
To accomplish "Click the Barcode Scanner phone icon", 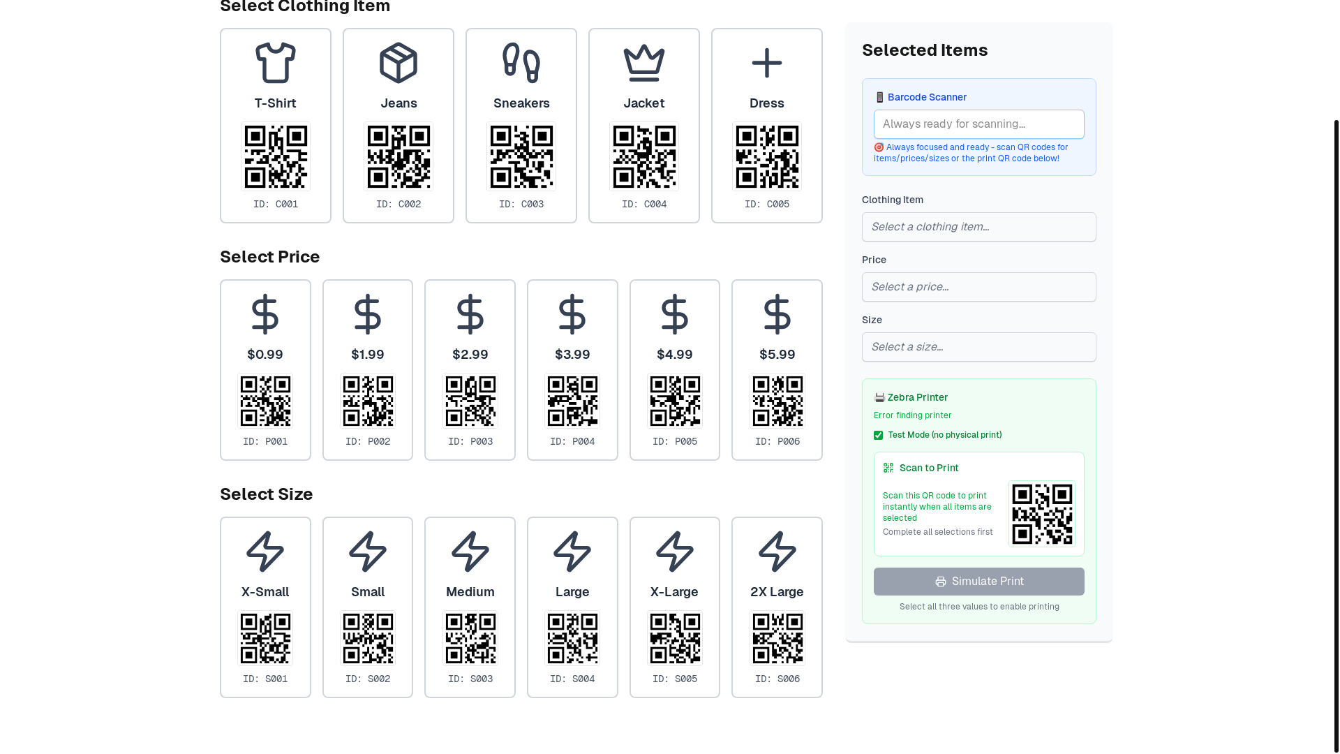I will coord(879,97).
